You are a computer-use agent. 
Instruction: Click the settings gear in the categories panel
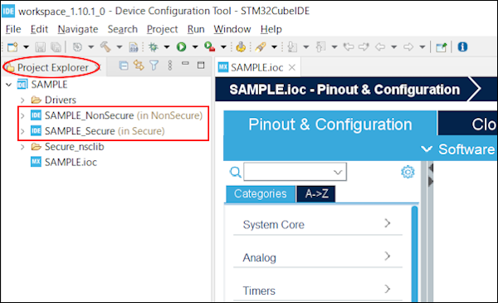[x=408, y=172]
